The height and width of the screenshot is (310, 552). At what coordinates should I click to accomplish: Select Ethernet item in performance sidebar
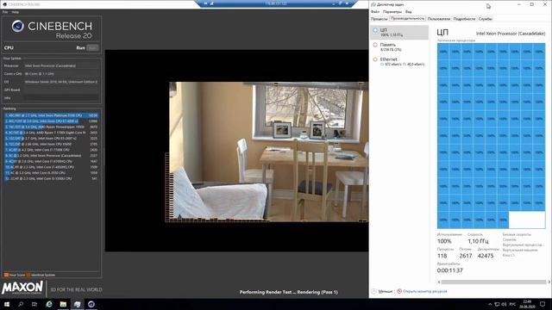click(399, 62)
